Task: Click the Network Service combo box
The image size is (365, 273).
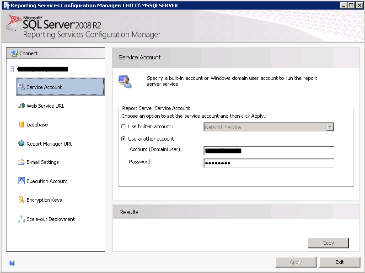Action: pos(268,127)
